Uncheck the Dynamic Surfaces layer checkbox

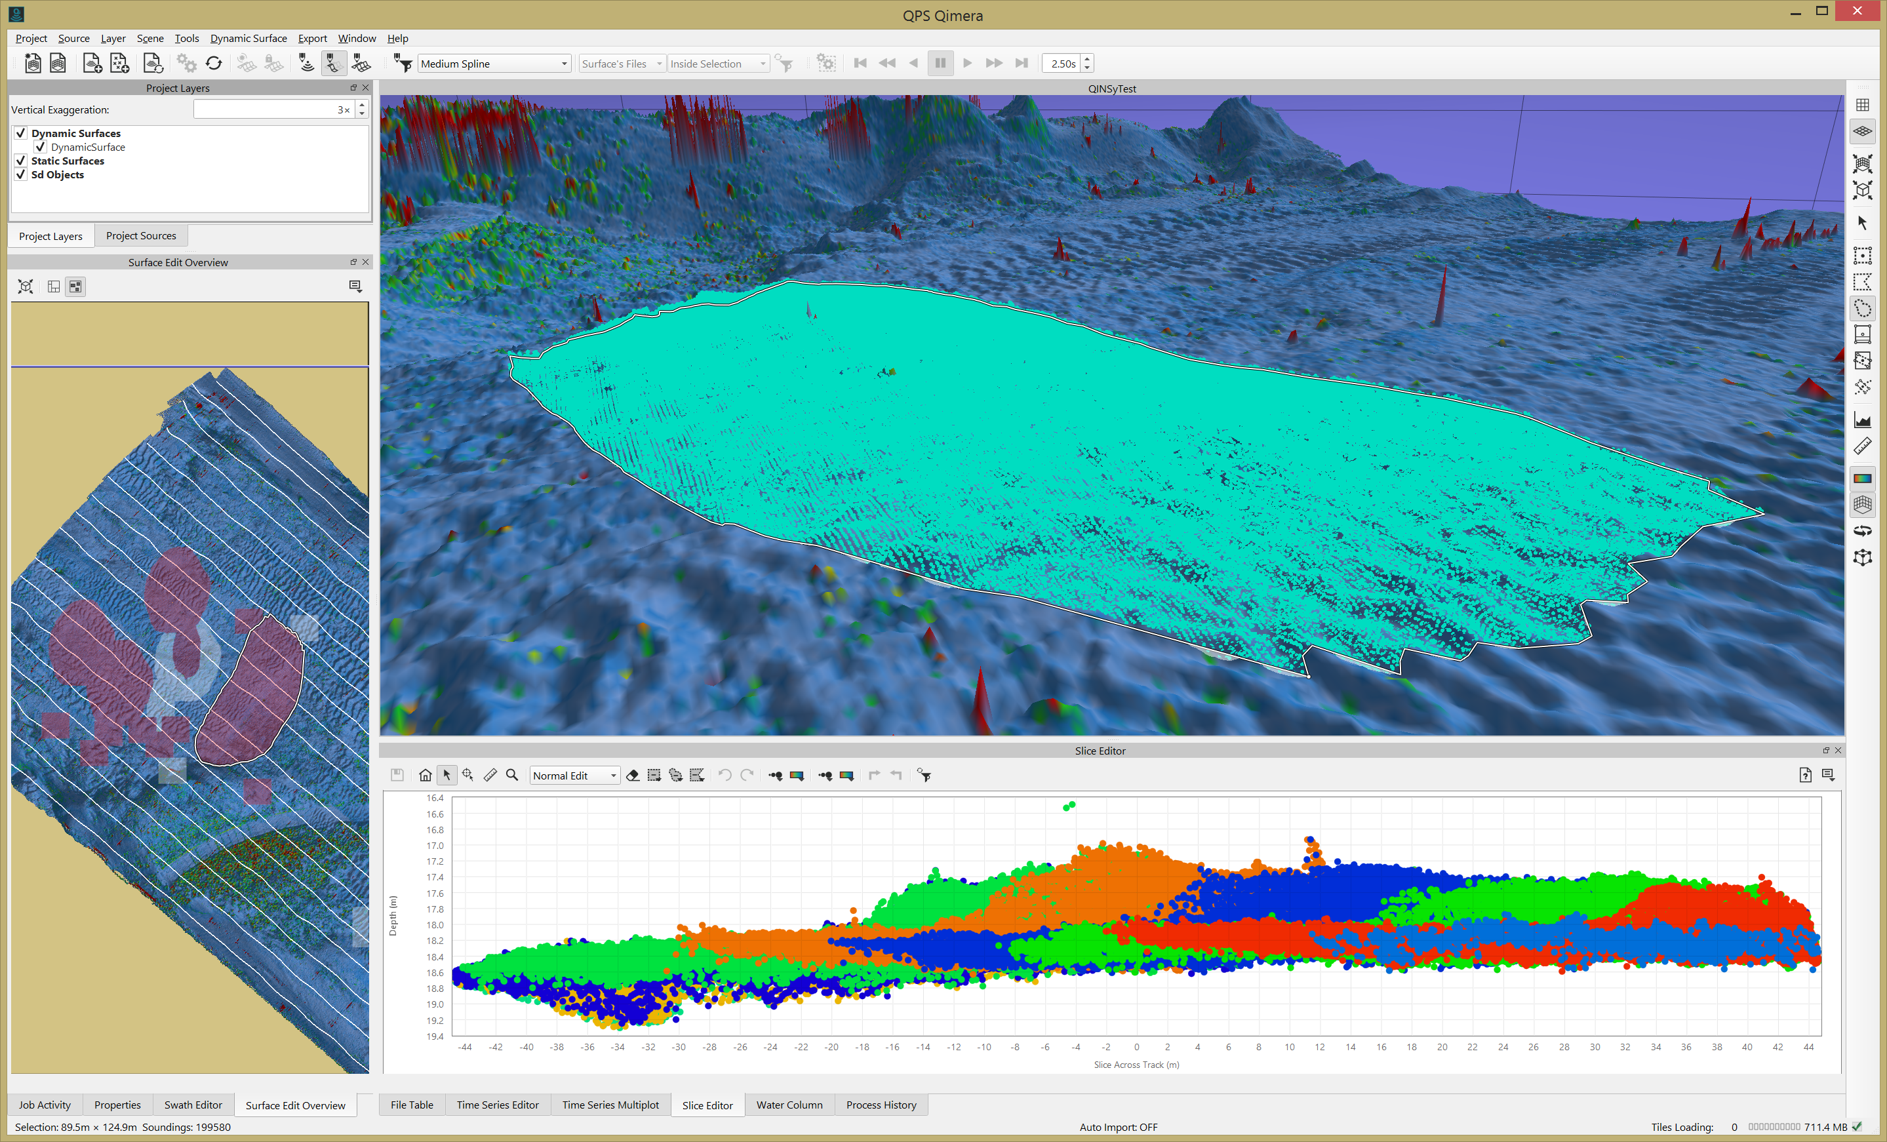[21, 133]
